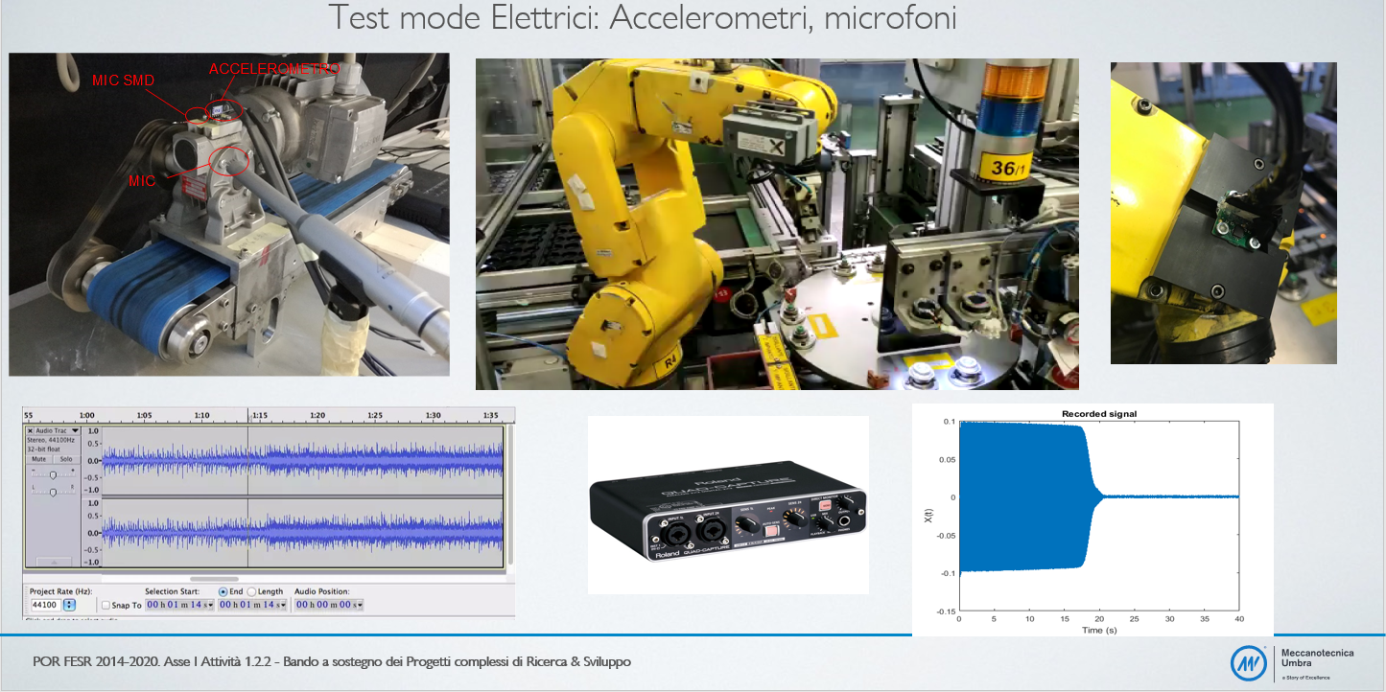Select the End radio button
Image resolution: width=1386 pixels, height=692 pixels.
coord(223,591)
